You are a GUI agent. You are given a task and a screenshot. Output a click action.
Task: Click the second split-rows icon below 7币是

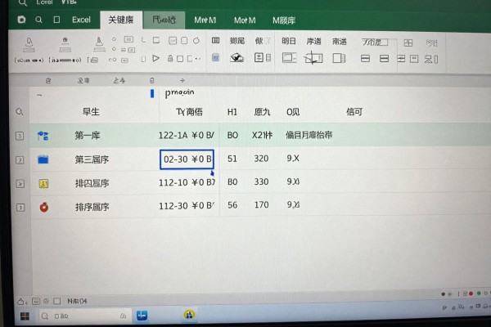point(384,59)
